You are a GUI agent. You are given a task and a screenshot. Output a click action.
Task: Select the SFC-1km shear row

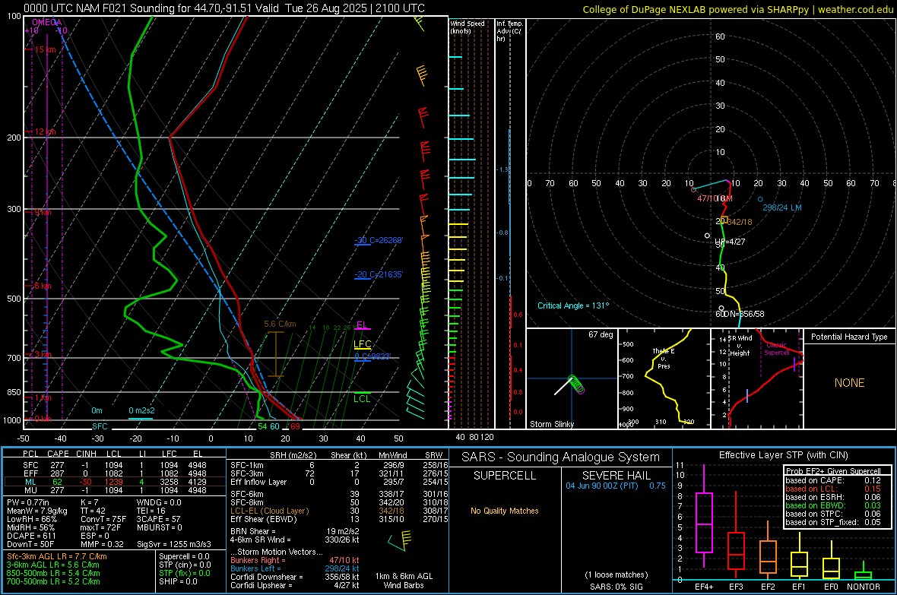pyautogui.click(x=339, y=466)
